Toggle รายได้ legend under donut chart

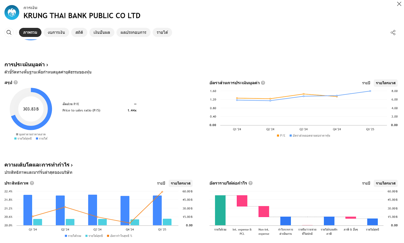click(x=42, y=139)
